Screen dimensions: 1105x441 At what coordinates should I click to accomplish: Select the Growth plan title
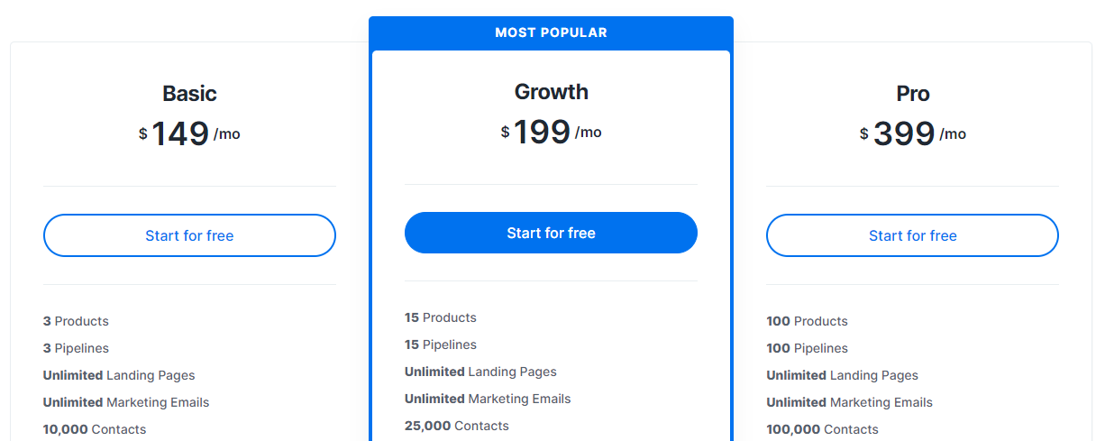(x=551, y=92)
